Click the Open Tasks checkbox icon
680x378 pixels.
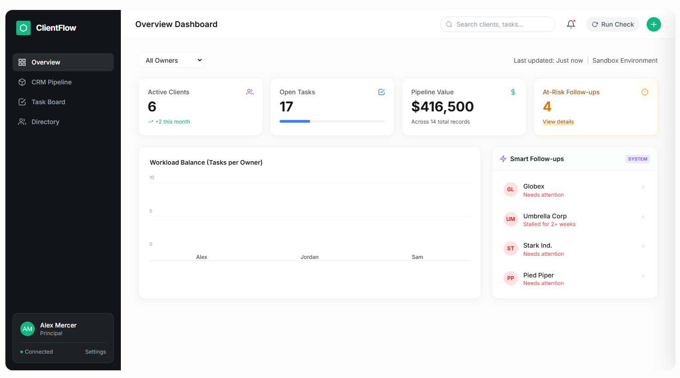(x=381, y=92)
